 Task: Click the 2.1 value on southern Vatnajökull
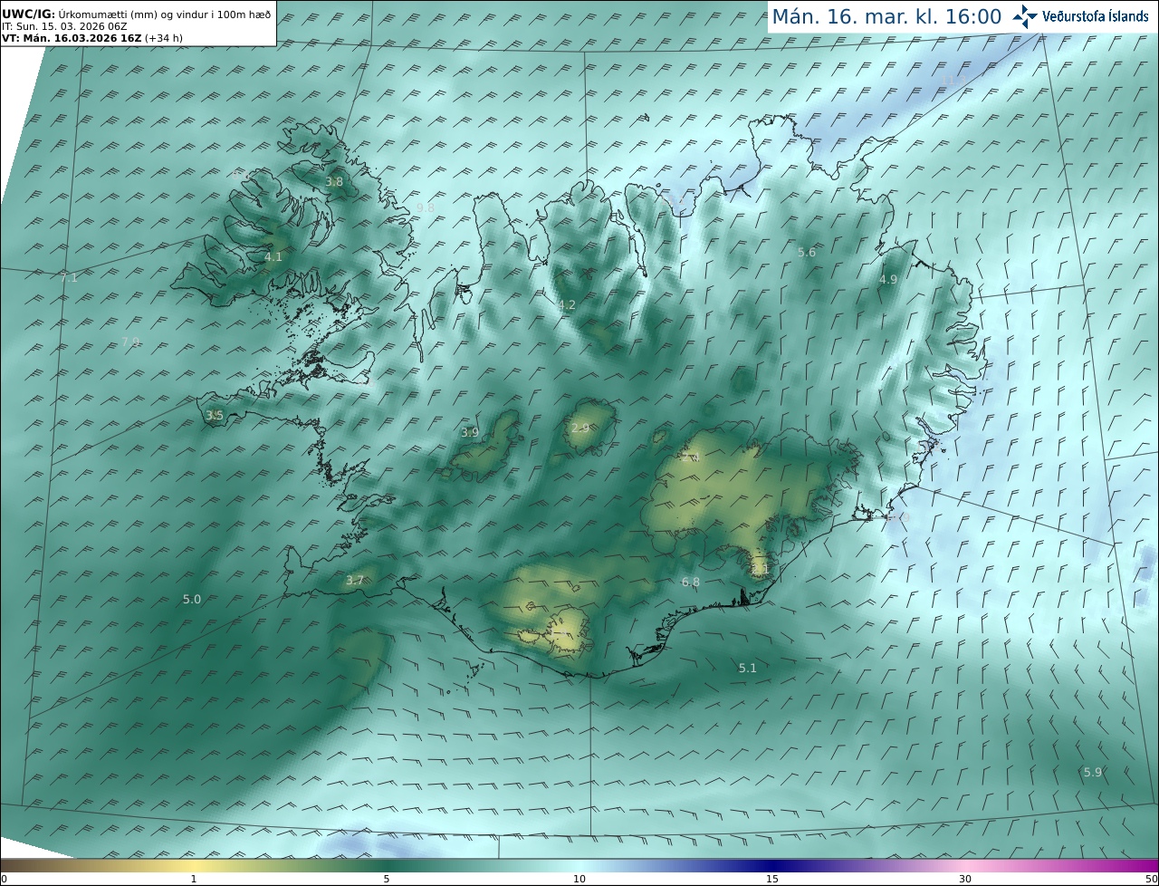[760, 570]
